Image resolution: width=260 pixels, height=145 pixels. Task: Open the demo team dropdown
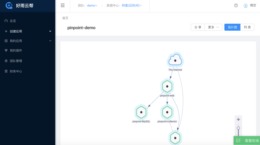click(x=92, y=6)
